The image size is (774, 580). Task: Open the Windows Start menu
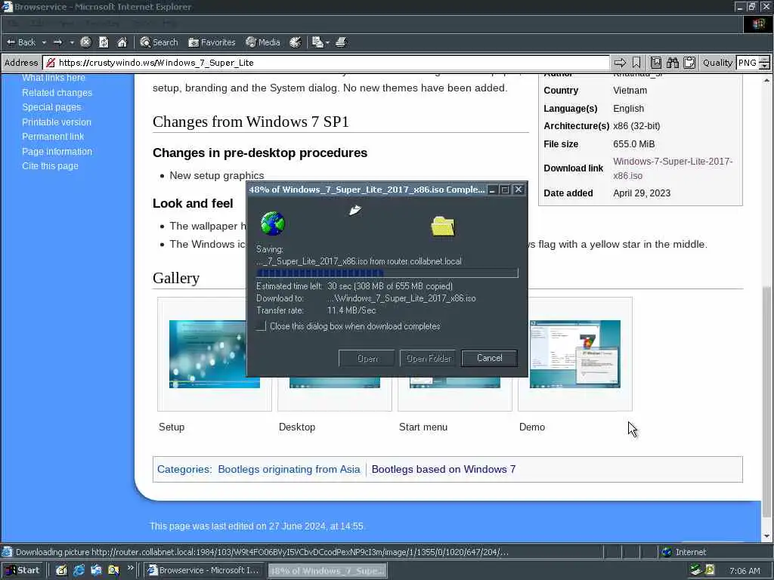click(23, 570)
